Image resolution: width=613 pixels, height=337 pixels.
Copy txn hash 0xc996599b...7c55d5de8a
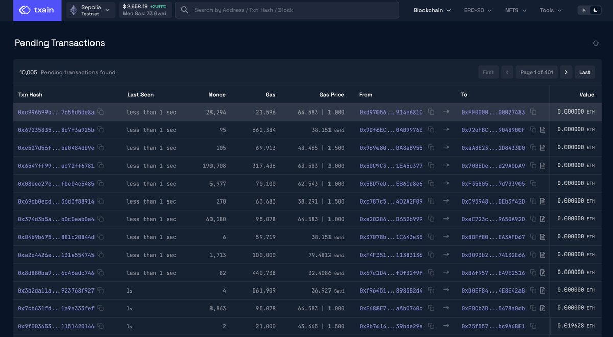(x=101, y=112)
